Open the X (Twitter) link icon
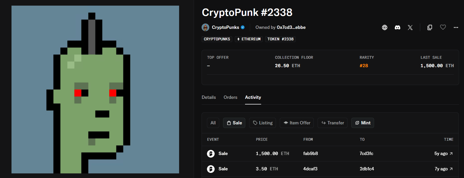The height and width of the screenshot is (178, 464). (x=410, y=27)
